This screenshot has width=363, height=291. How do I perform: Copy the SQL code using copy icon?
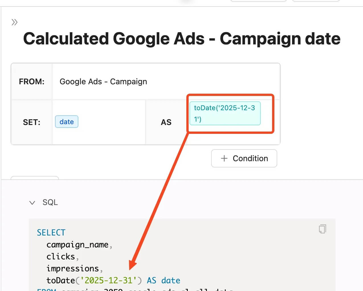point(322,229)
